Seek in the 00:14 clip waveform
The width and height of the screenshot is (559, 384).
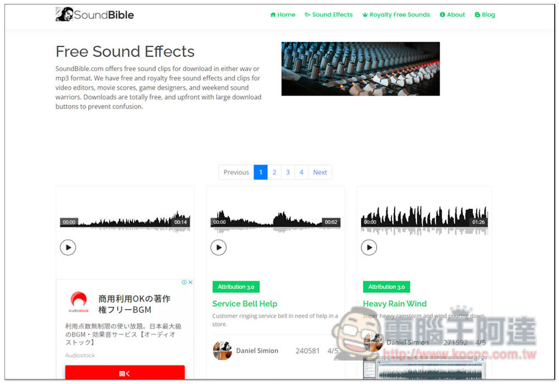125,222
